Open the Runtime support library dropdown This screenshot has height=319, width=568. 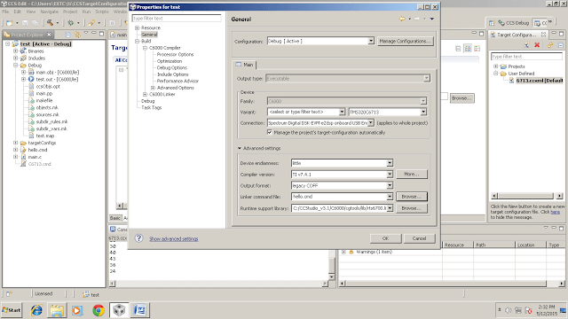390,208
